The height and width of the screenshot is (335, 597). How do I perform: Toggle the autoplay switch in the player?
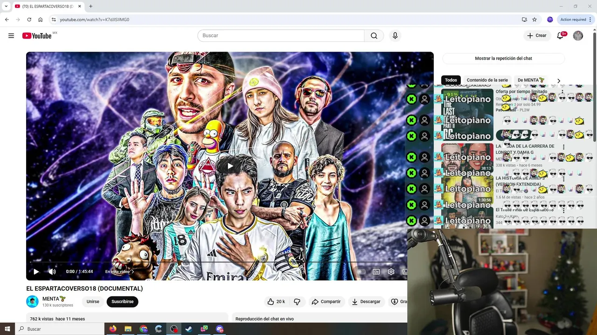360,272
